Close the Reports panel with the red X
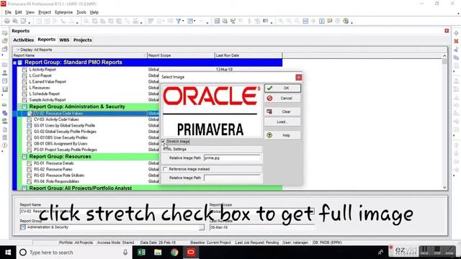461x259 pixels. coord(447,31)
